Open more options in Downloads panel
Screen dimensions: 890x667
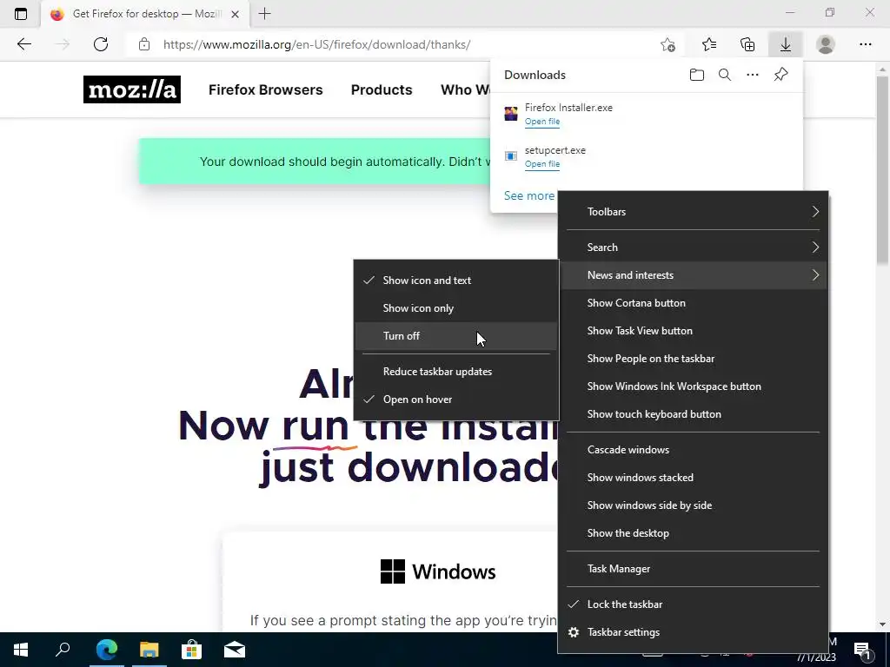coord(753,75)
